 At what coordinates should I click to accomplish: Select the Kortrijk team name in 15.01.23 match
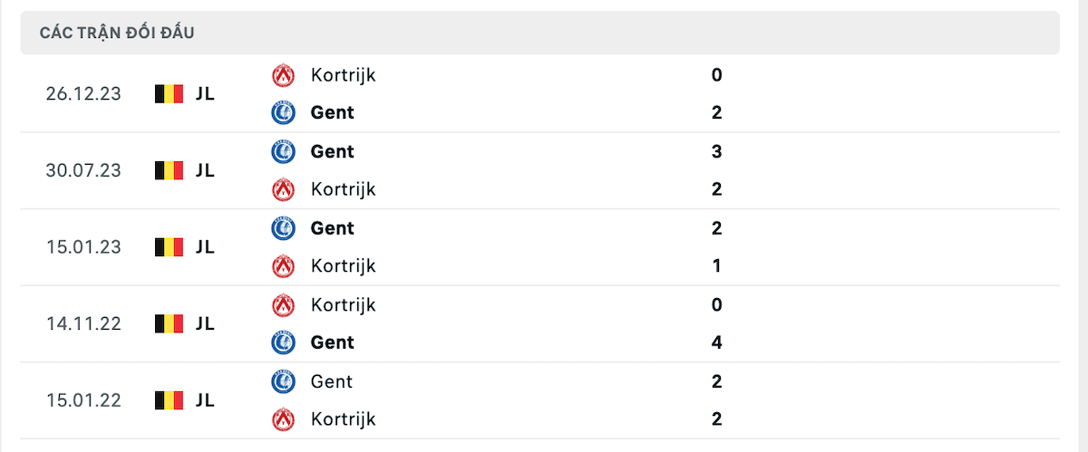[343, 266]
